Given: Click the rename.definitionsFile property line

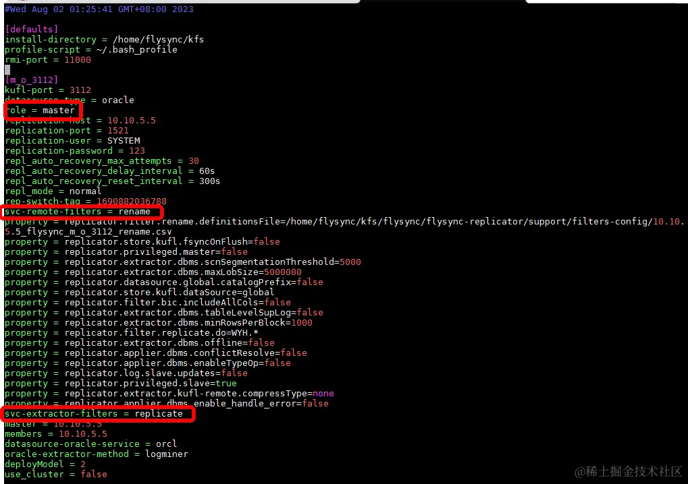Looking at the screenshot, I should point(344,222).
